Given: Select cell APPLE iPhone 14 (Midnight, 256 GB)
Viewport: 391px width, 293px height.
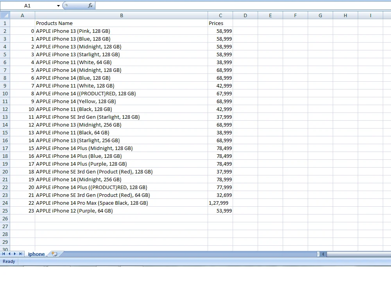Looking at the screenshot, I should point(122,179).
